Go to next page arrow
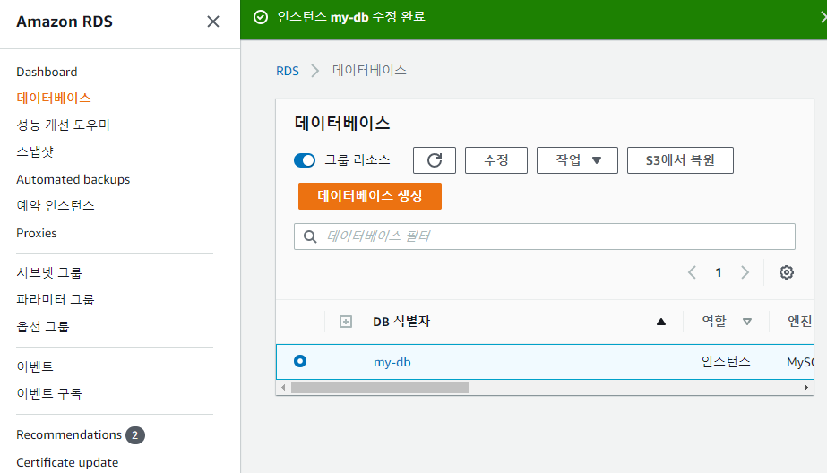Image resolution: width=827 pixels, height=473 pixels. coord(745,272)
